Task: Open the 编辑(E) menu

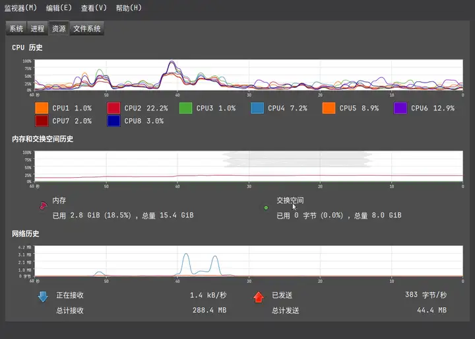Action: coord(59,8)
